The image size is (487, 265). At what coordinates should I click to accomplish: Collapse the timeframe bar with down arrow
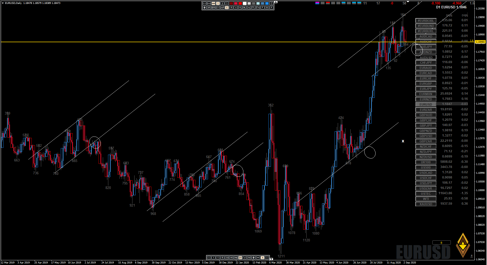point(271,259)
